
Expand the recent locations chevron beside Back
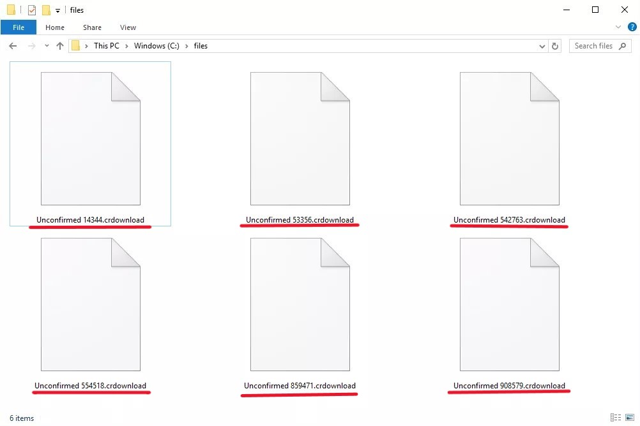(x=46, y=45)
